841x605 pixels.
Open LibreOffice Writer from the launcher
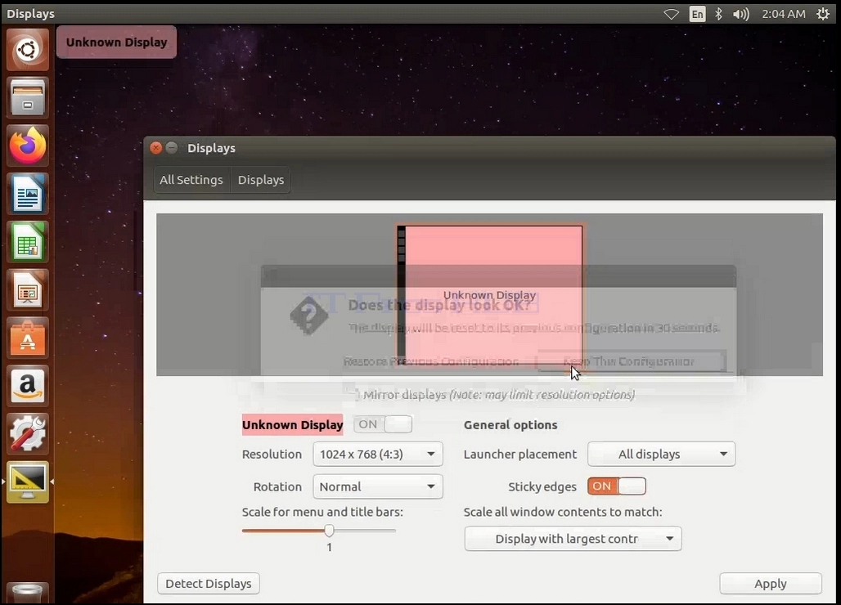point(28,194)
